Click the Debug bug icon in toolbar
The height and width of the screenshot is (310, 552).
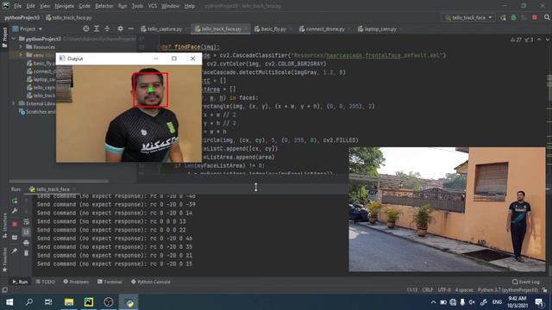(514, 17)
